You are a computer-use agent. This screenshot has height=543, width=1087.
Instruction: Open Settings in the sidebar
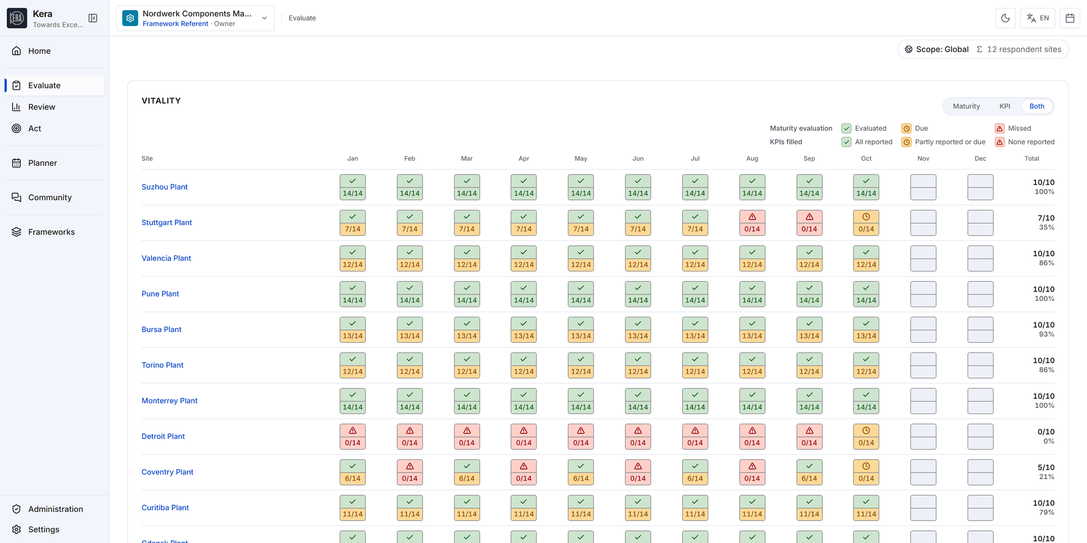pos(54,529)
